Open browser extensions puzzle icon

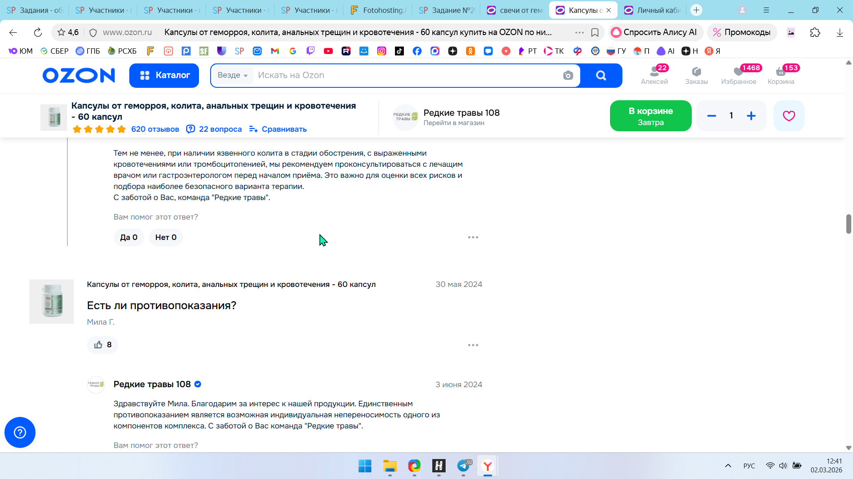815,32
